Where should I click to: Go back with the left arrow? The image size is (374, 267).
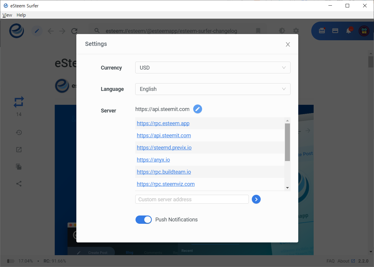(x=51, y=31)
